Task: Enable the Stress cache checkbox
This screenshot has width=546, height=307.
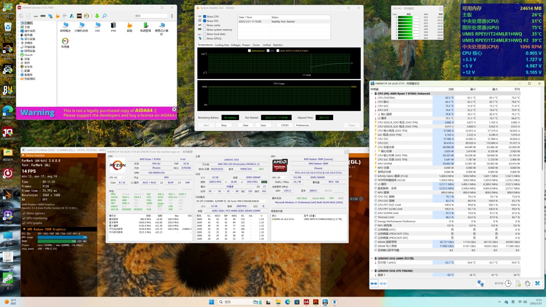Action: click(x=205, y=25)
